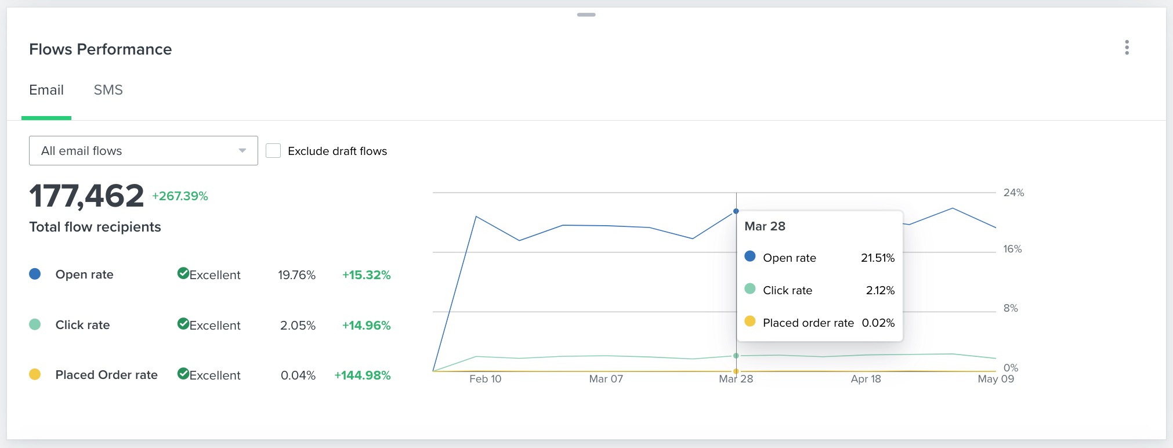Click the Apr 18 x-axis label

(x=866, y=379)
